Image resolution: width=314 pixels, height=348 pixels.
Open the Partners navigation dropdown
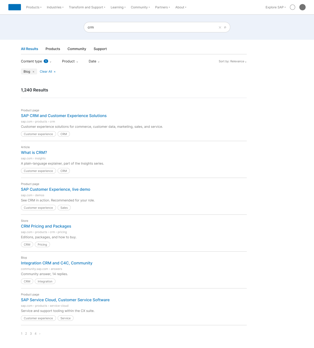(162, 7)
